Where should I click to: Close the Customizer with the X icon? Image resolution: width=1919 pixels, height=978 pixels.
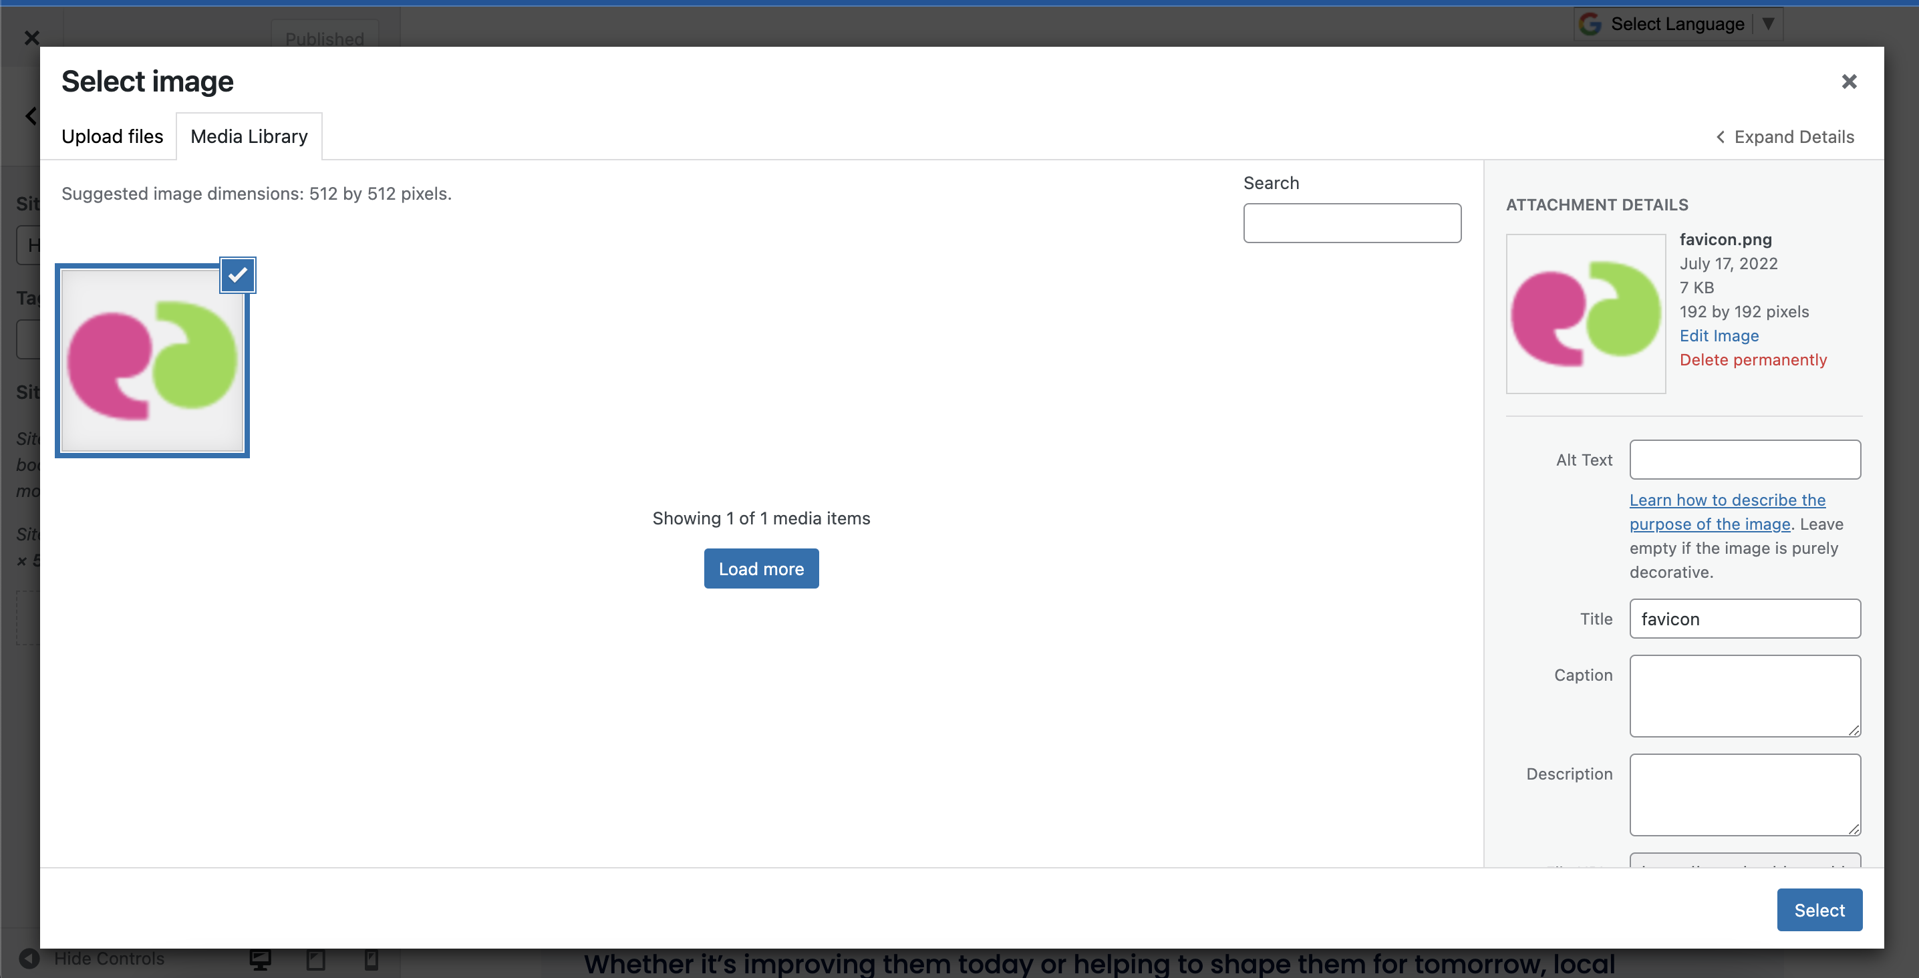click(x=31, y=37)
